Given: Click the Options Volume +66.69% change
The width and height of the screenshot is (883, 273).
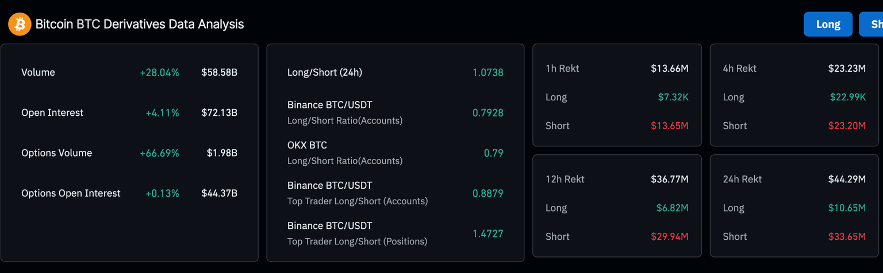Looking at the screenshot, I should click(159, 153).
